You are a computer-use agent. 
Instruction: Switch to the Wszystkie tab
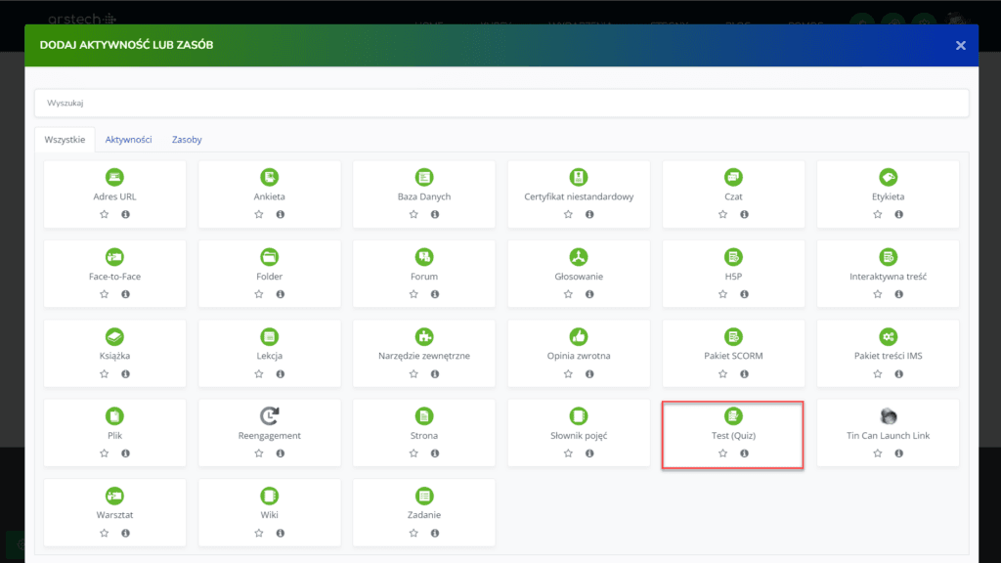tap(65, 139)
